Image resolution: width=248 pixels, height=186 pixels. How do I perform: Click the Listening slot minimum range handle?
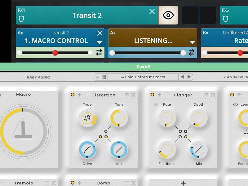coord(112,53)
